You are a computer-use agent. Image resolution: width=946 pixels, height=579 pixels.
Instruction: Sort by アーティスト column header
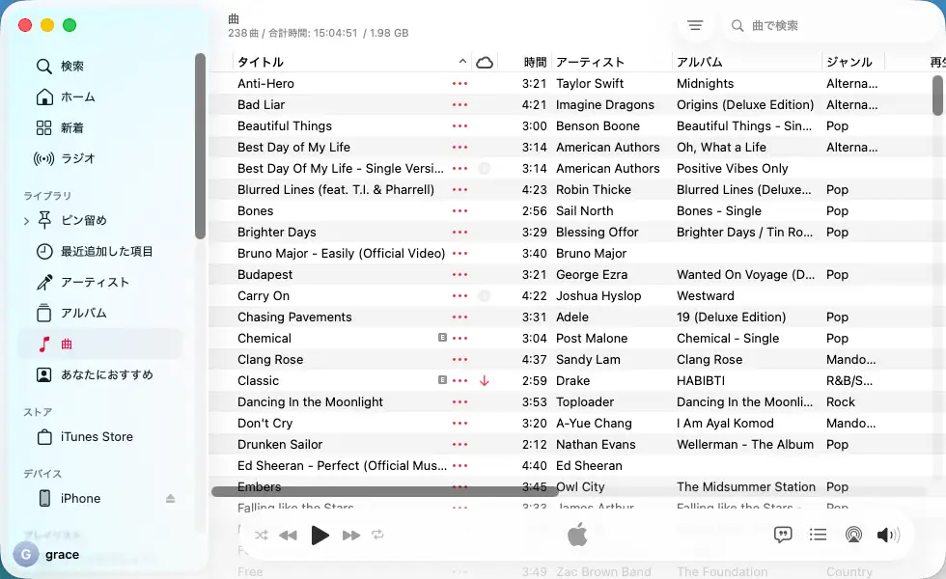point(611,62)
